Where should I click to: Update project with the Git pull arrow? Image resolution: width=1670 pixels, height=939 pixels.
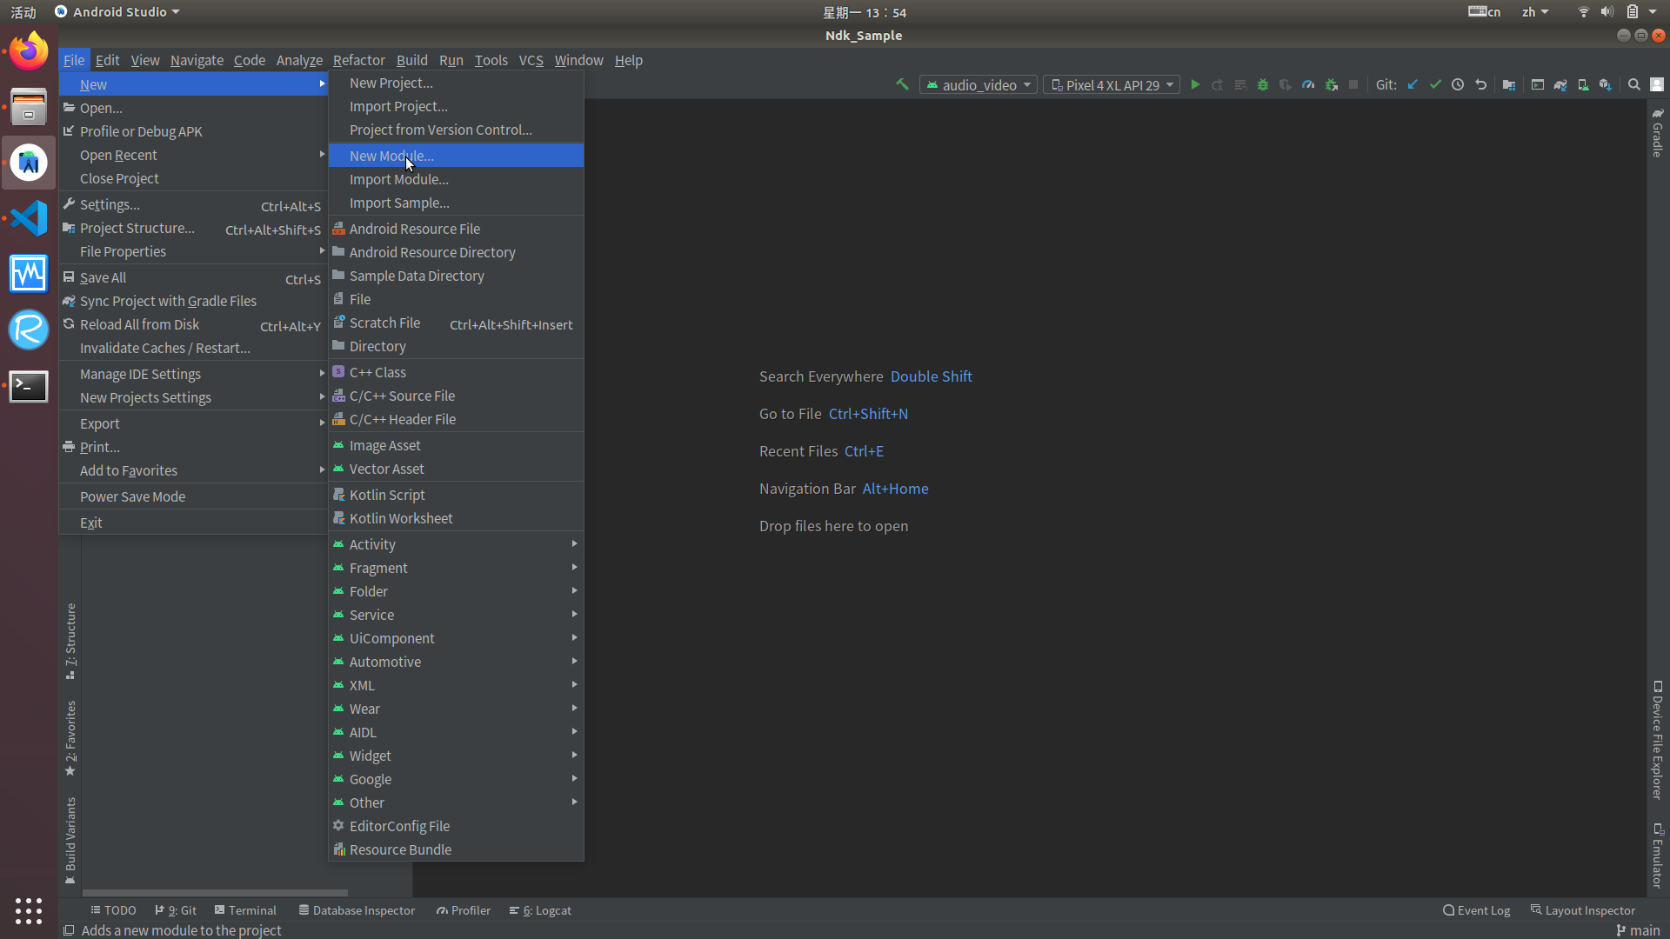coord(1413,84)
